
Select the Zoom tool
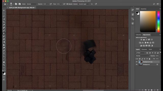click(4, 65)
